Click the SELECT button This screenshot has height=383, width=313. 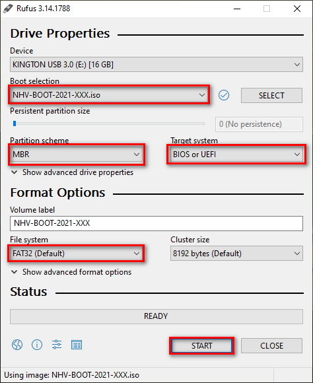pos(271,95)
